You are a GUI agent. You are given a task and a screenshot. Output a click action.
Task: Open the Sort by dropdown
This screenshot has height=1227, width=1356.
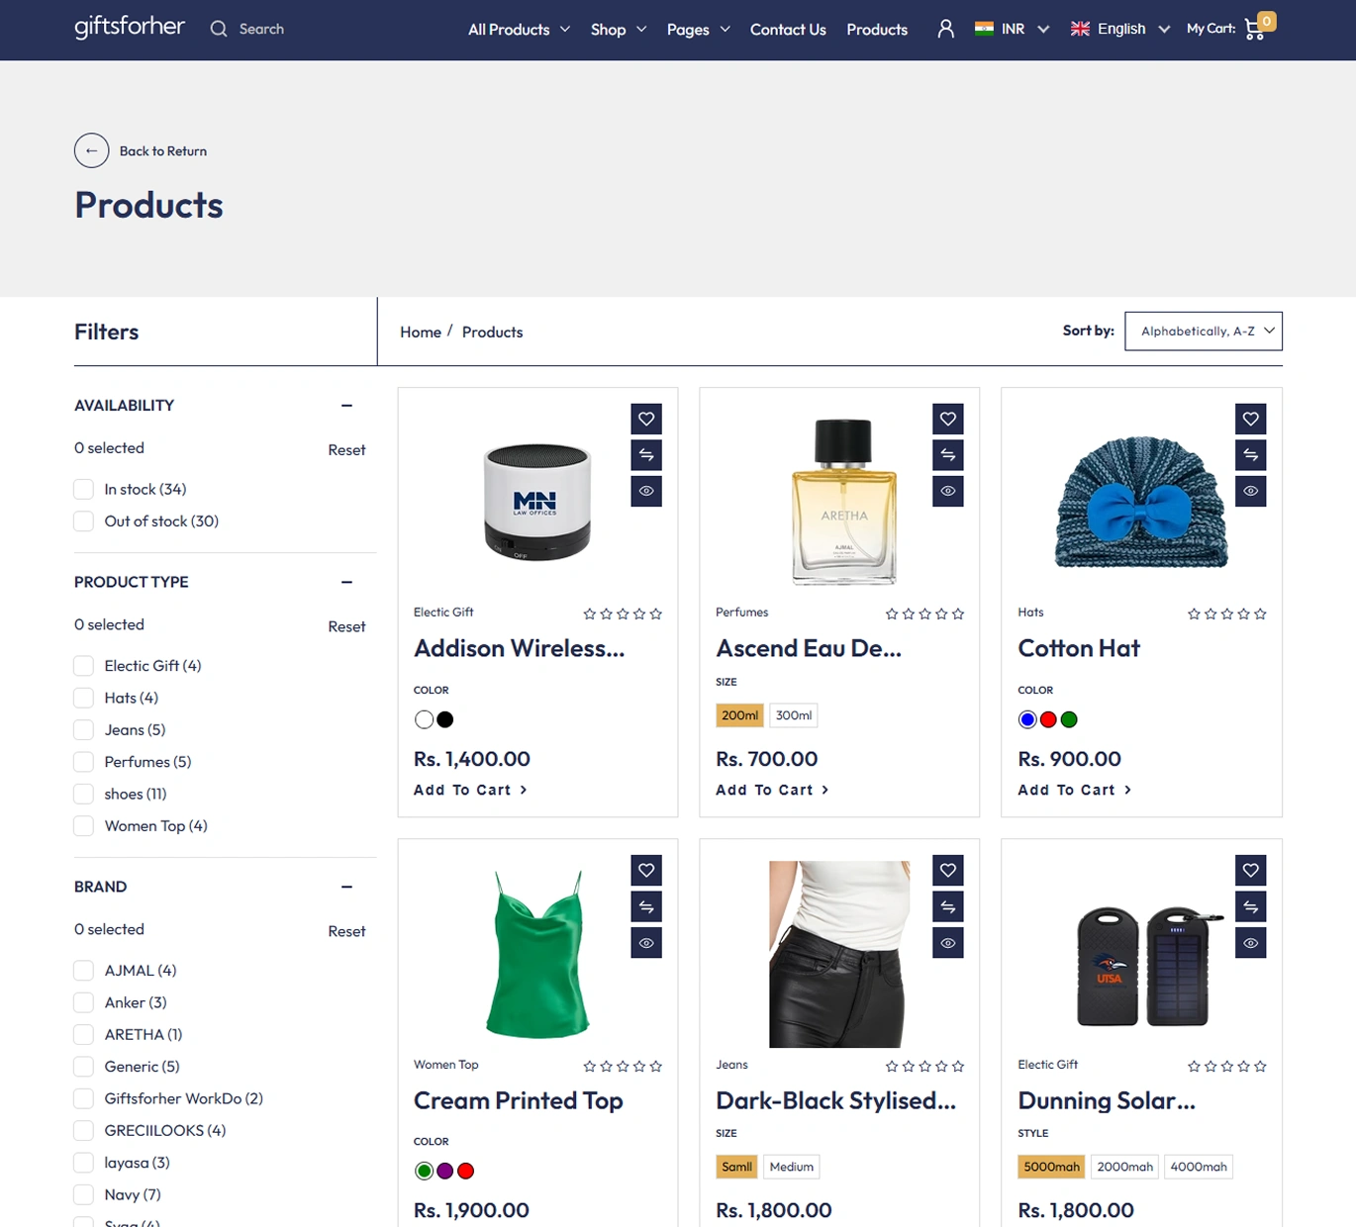[x=1204, y=331]
